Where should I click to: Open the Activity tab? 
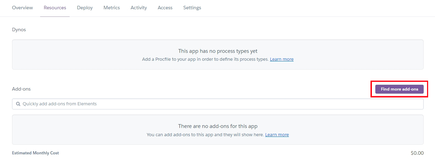139,8
